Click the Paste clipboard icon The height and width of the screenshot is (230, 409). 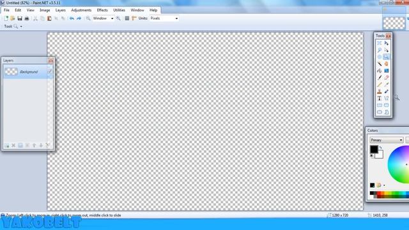pos(49,19)
